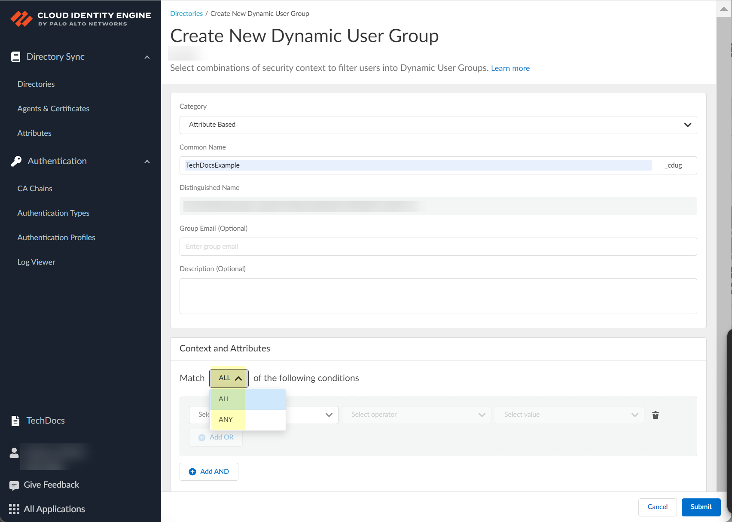
Task: Collapse the Directory Sync section chevron
Action: (x=147, y=57)
